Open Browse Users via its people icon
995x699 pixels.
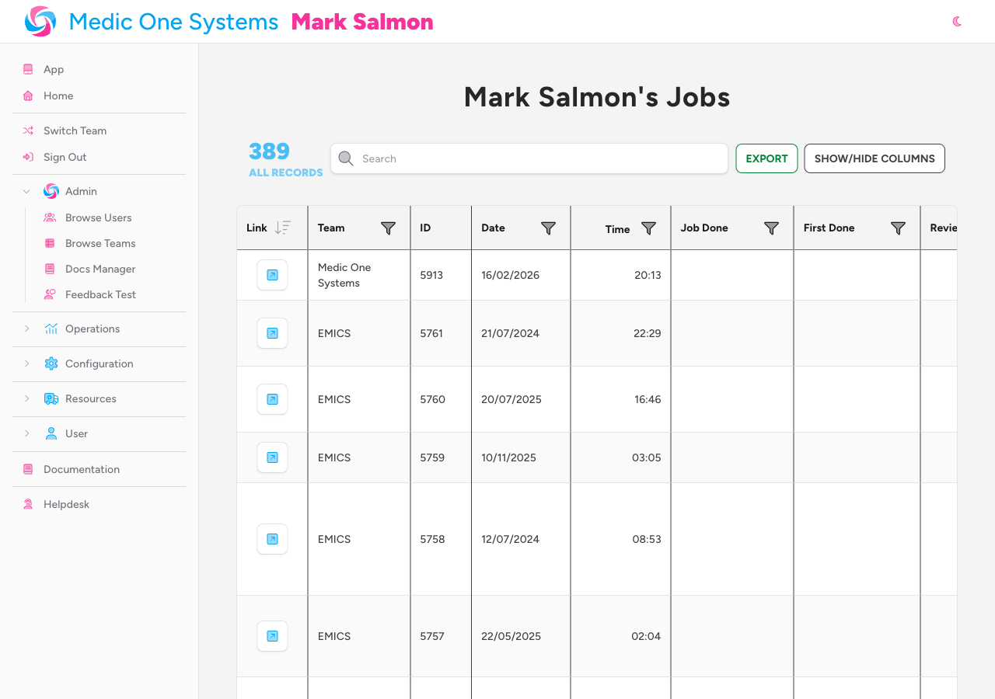(x=50, y=217)
